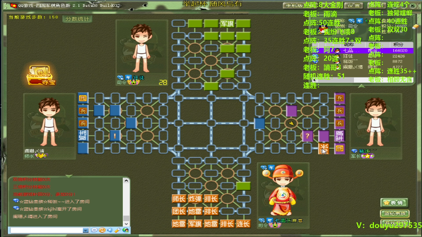Image resolution: width=422 pixels, height=237 pixels.
Task: Click the top player's countdown timer 28
Action: (x=162, y=83)
